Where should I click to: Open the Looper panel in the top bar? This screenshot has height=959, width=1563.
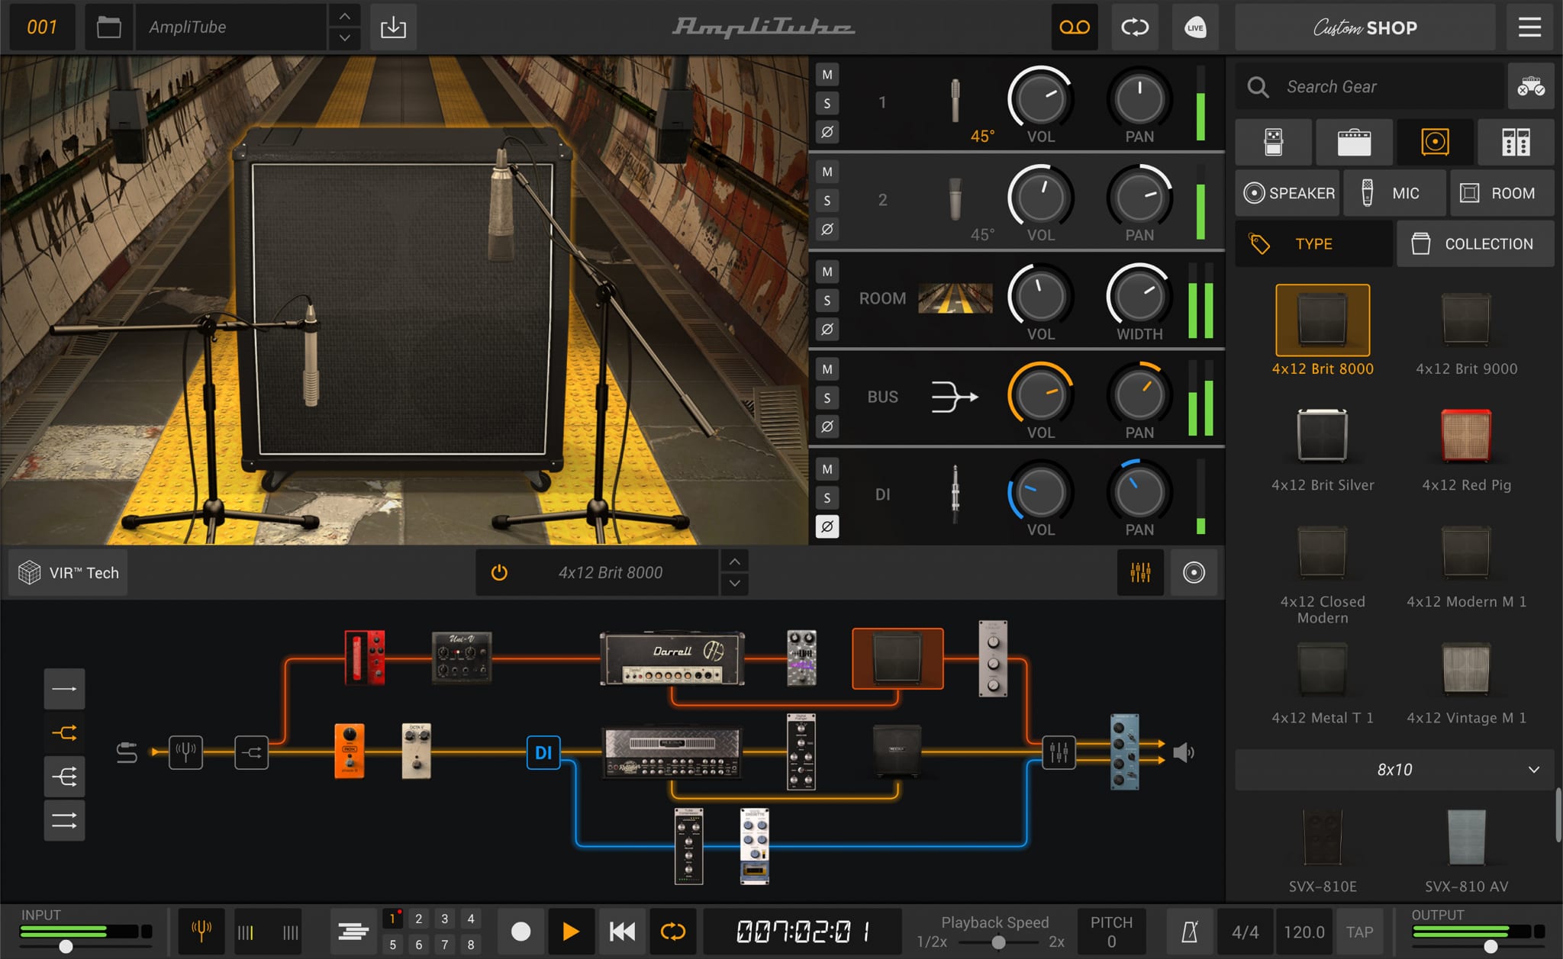(x=1075, y=27)
